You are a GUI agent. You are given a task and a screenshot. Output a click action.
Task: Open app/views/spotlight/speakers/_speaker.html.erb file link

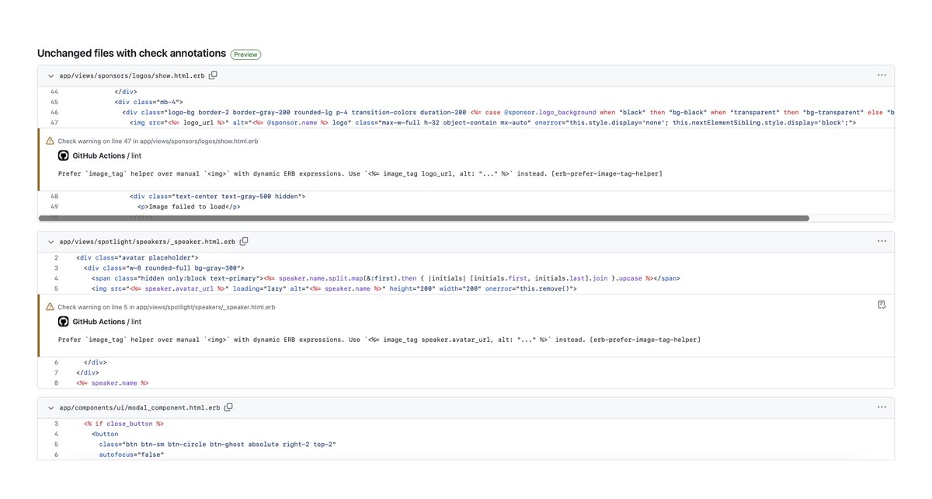(x=148, y=242)
